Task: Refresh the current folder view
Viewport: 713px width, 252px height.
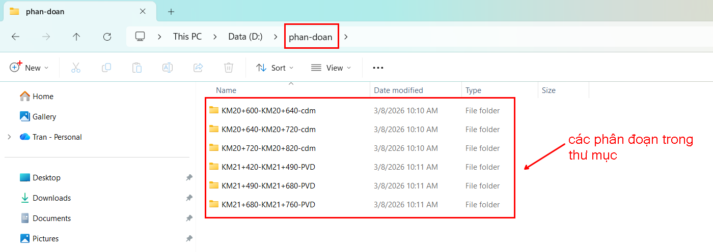Action: 107,37
